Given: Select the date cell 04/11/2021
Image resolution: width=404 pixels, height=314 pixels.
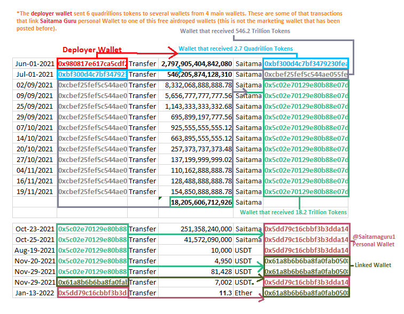Looking at the screenshot, I should click(35, 171).
